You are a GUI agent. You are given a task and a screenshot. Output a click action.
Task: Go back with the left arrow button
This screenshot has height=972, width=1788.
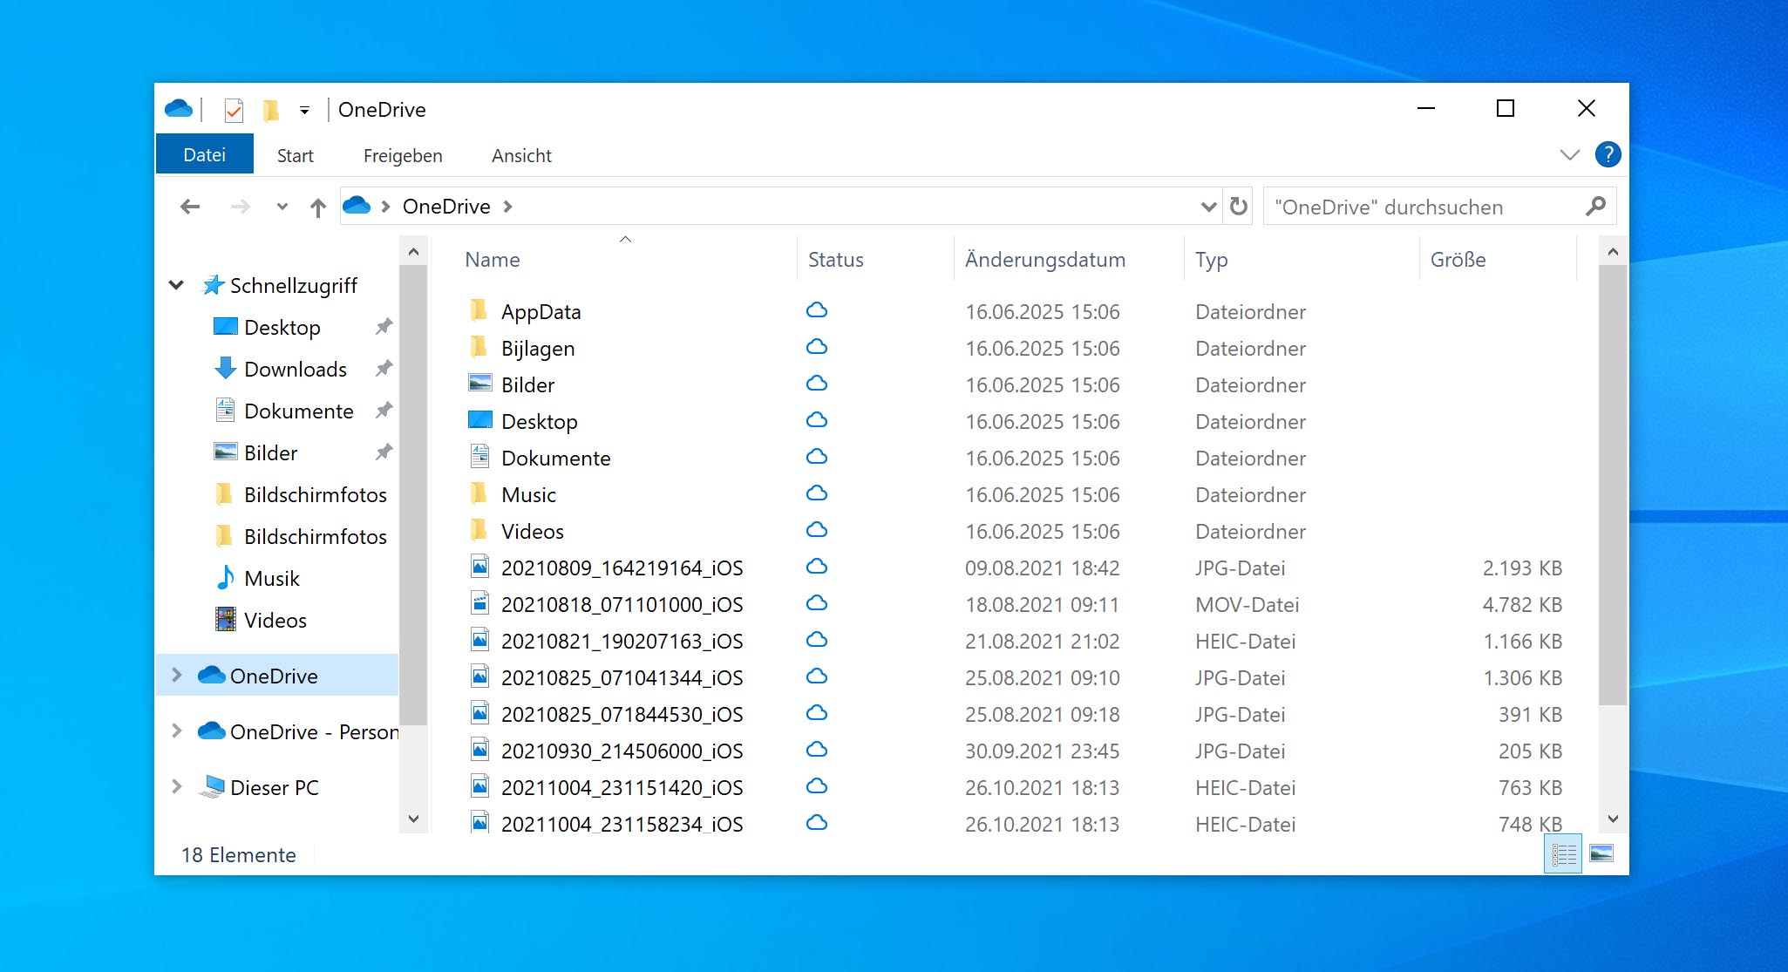[190, 207]
